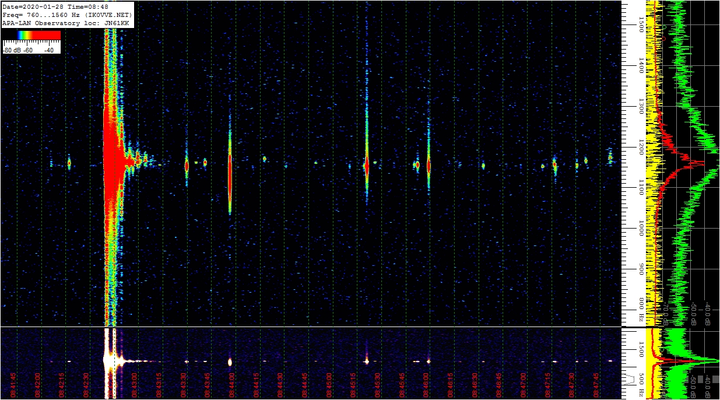Click the 900 frequency axis label
The height and width of the screenshot is (400, 720).
(641, 269)
